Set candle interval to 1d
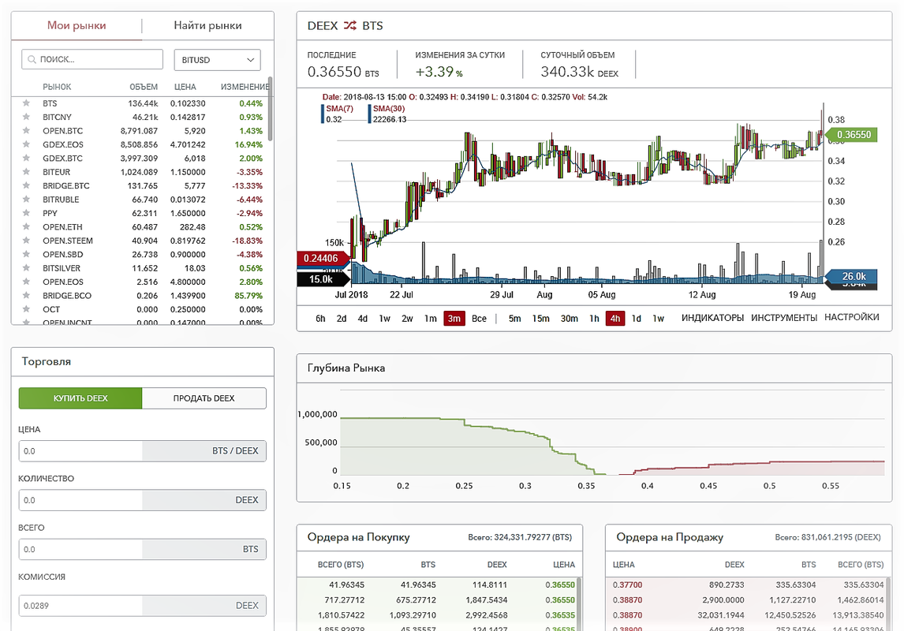Viewport: 904px width, 631px height. pyautogui.click(x=637, y=318)
